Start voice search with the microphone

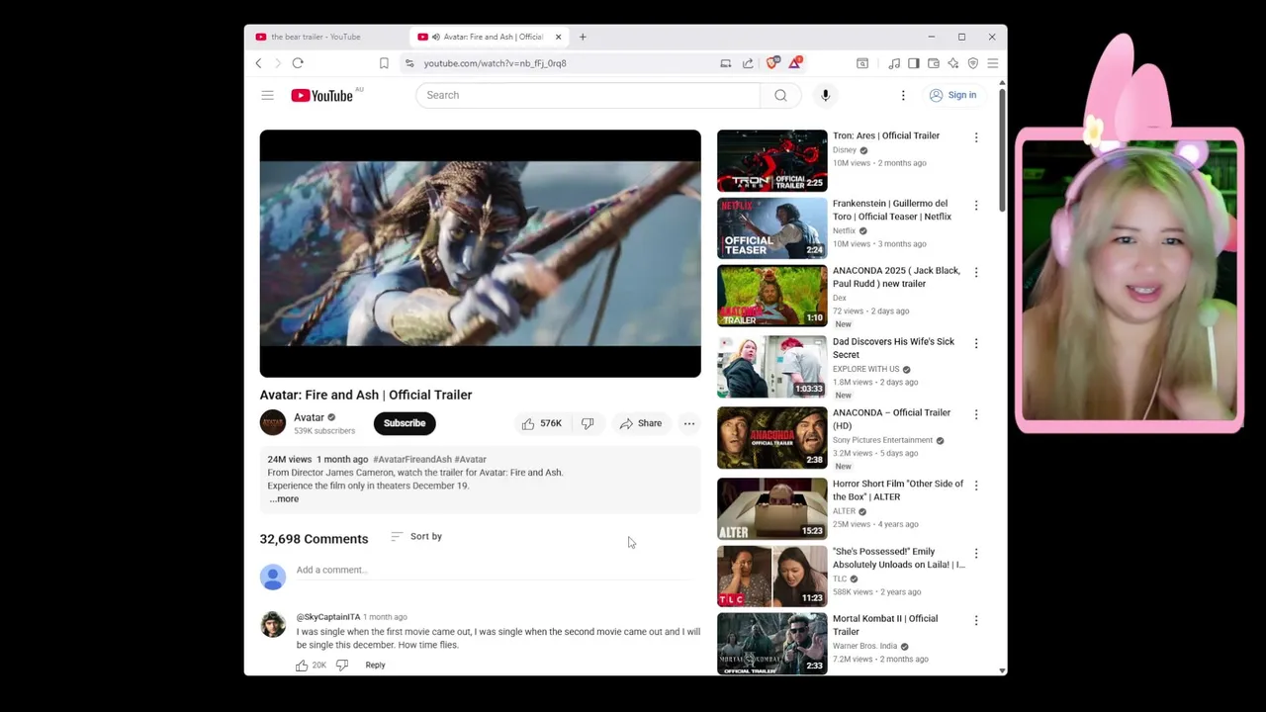pyautogui.click(x=825, y=95)
